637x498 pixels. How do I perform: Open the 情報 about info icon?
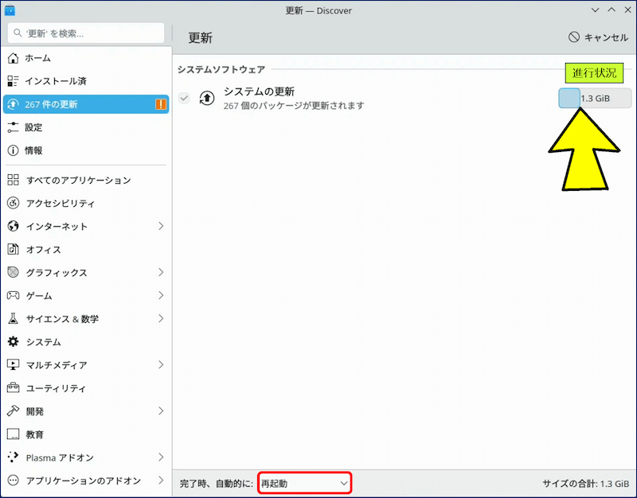[13, 150]
